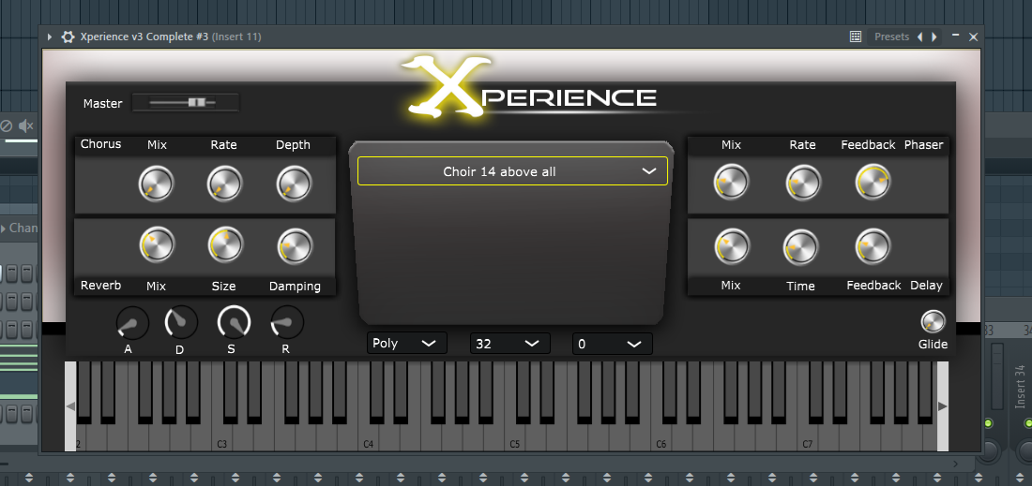Click the Glide label
Screen dimensions: 1032x486
(933, 345)
